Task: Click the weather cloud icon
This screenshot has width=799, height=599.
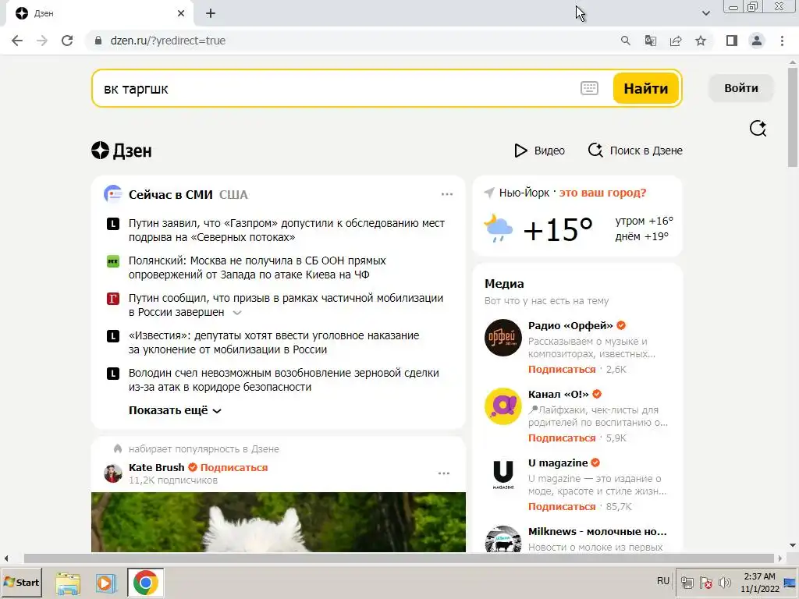Action: click(x=498, y=229)
